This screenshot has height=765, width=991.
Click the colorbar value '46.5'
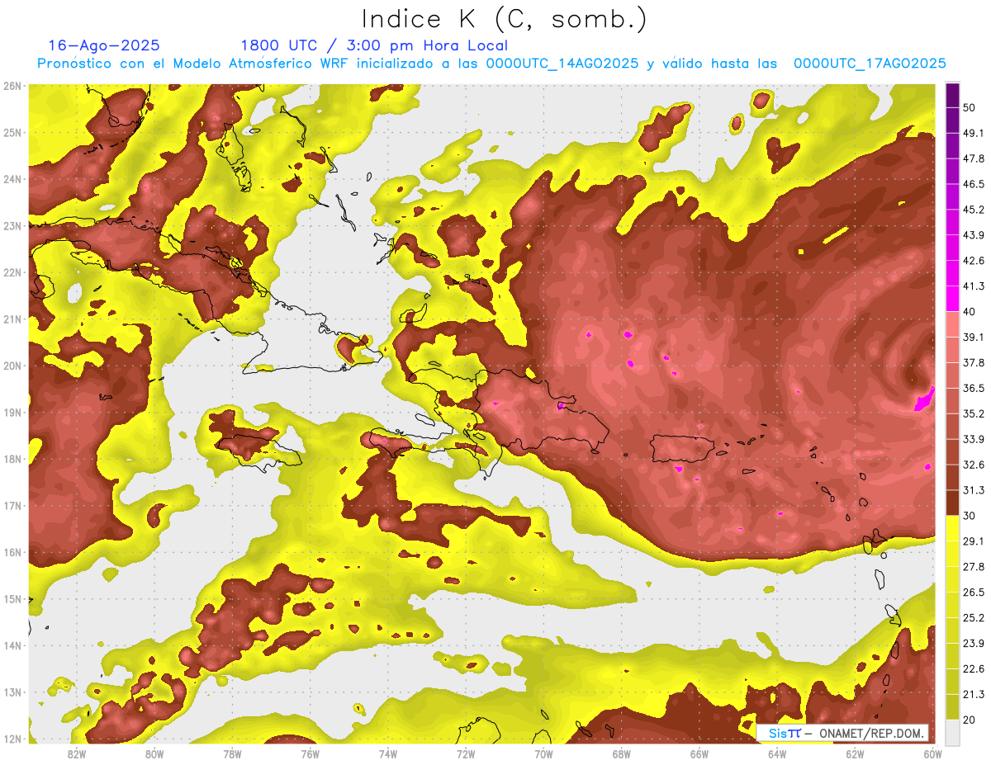point(974,184)
